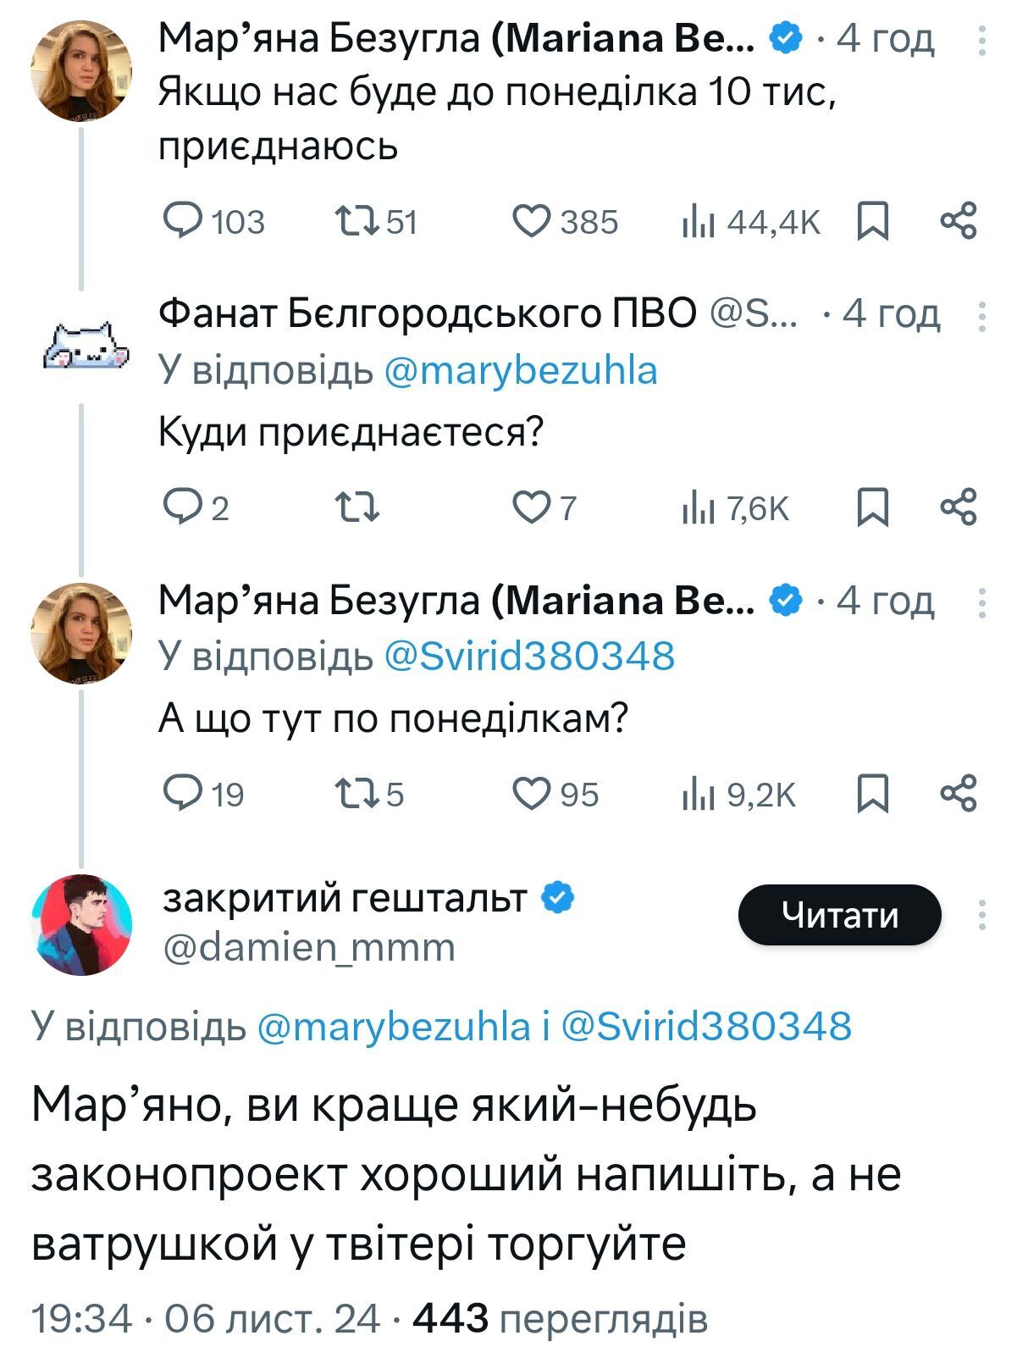Bookmark the Фанат Бєлгородського ПВО reply
The width and height of the screenshot is (1017, 1369).
pyautogui.click(x=874, y=507)
